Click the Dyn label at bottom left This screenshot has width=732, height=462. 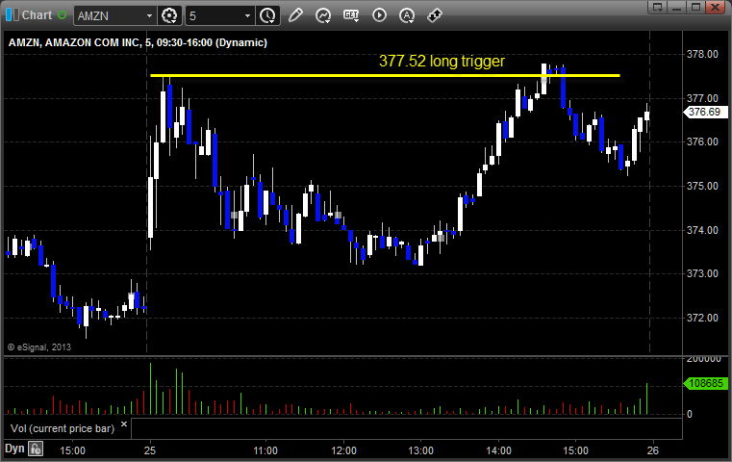[14, 449]
